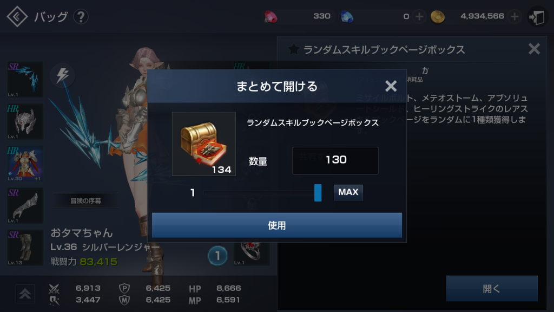Open the help question mark icon
The image size is (554, 312).
[81, 16]
